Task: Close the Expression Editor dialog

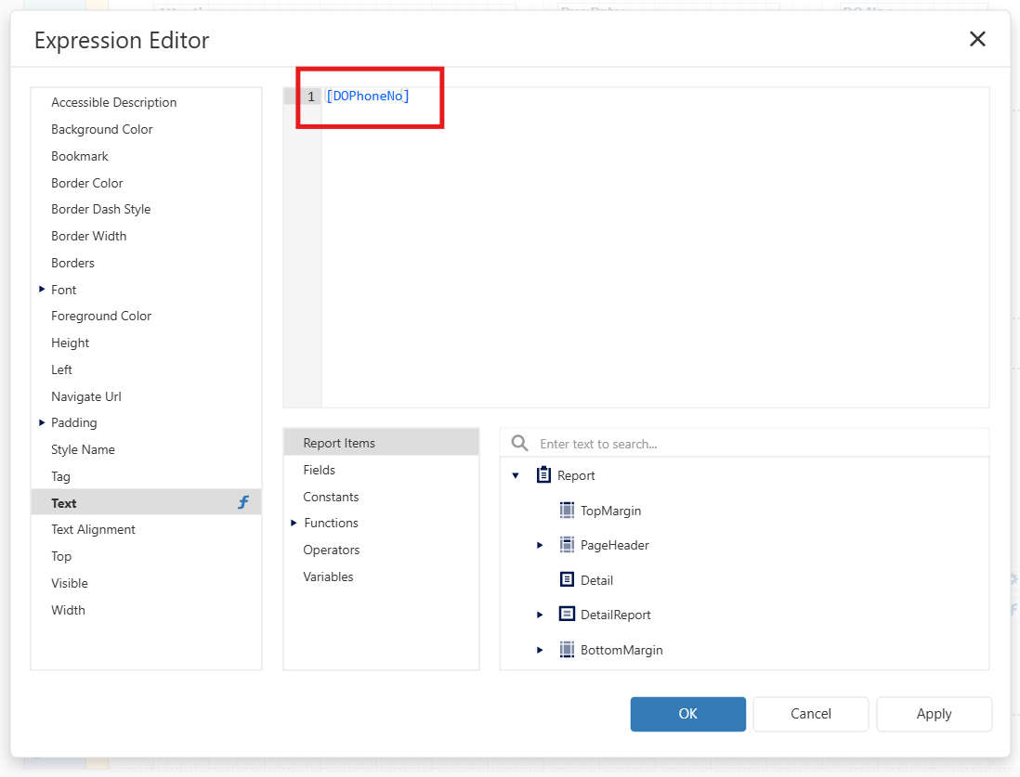Action: 977,39
